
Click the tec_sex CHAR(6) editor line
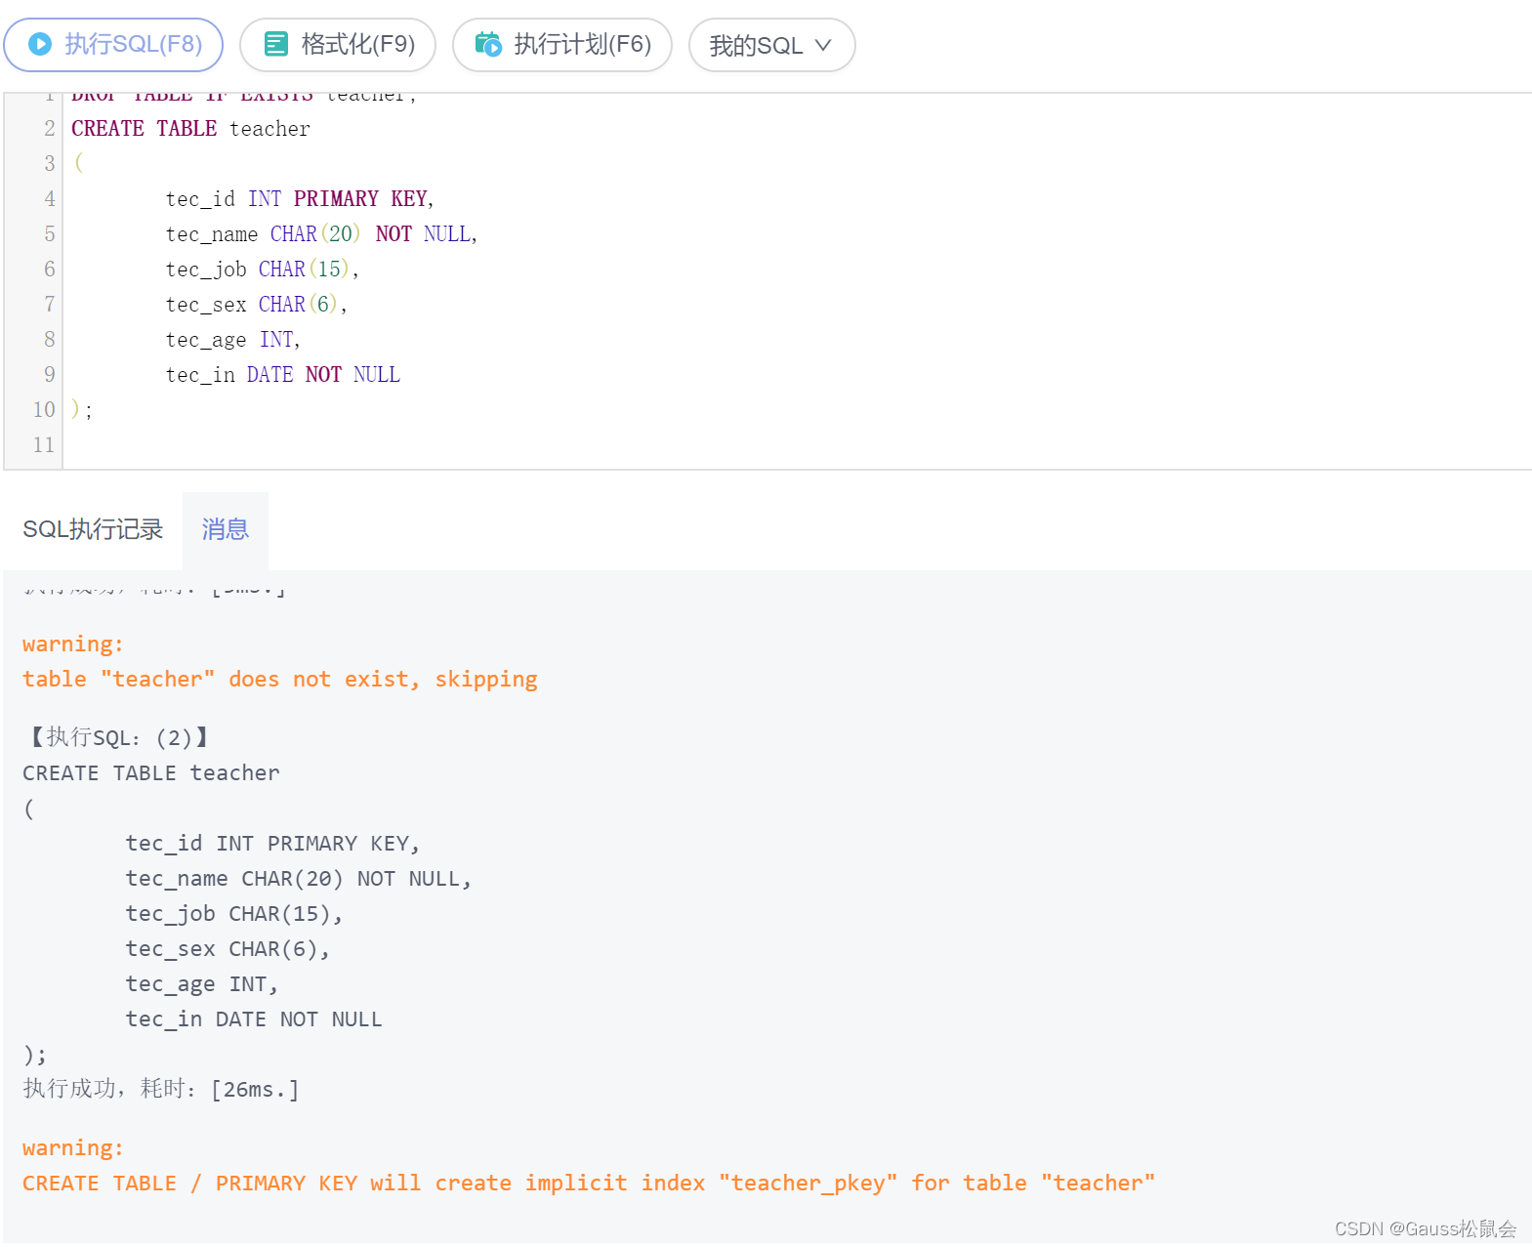256,305
